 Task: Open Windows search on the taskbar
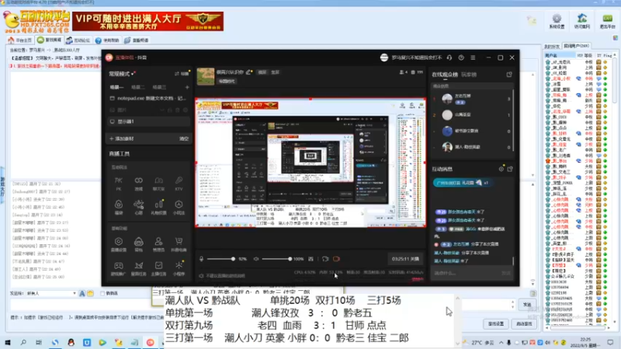(x=23, y=342)
